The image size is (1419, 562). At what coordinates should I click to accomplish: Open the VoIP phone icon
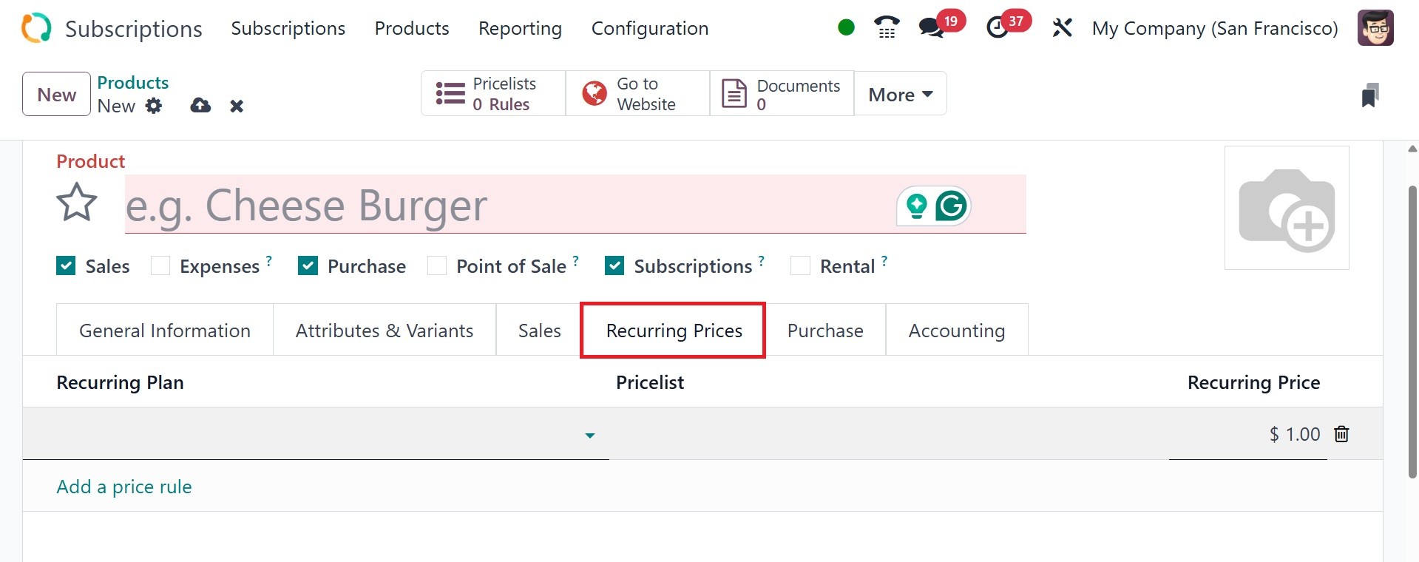(887, 28)
